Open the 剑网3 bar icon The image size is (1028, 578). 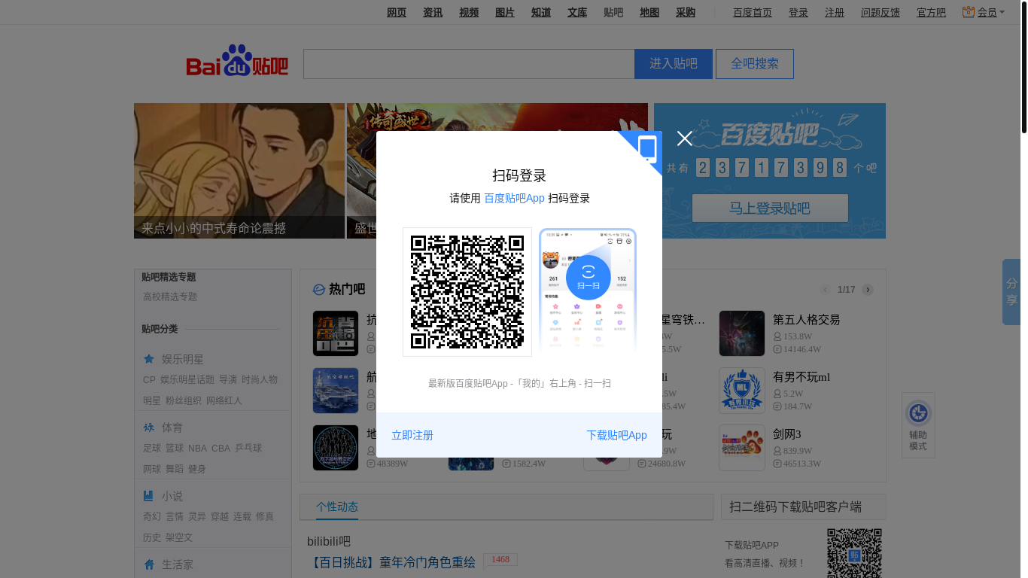coord(742,448)
